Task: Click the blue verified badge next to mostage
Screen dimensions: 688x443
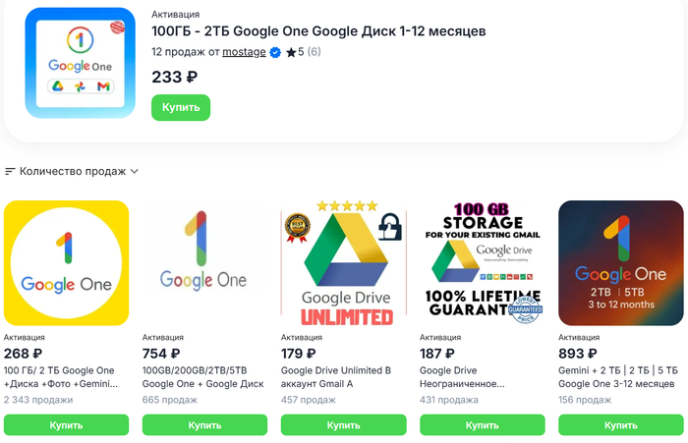Action: coord(275,52)
